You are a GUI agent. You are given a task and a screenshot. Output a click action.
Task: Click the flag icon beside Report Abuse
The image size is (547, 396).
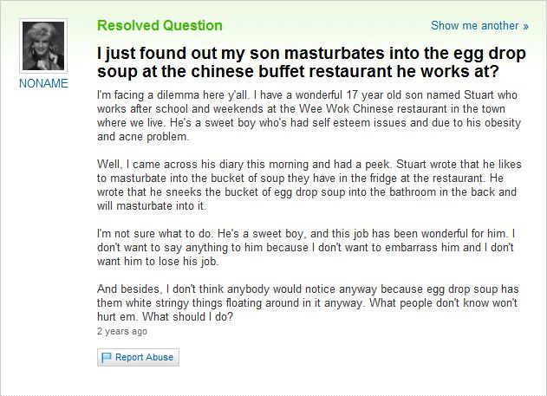click(107, 357)
